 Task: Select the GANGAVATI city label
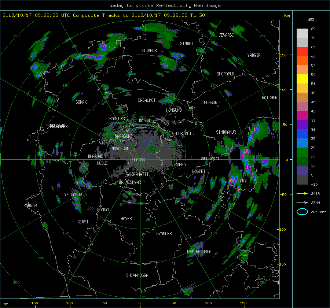209,158
